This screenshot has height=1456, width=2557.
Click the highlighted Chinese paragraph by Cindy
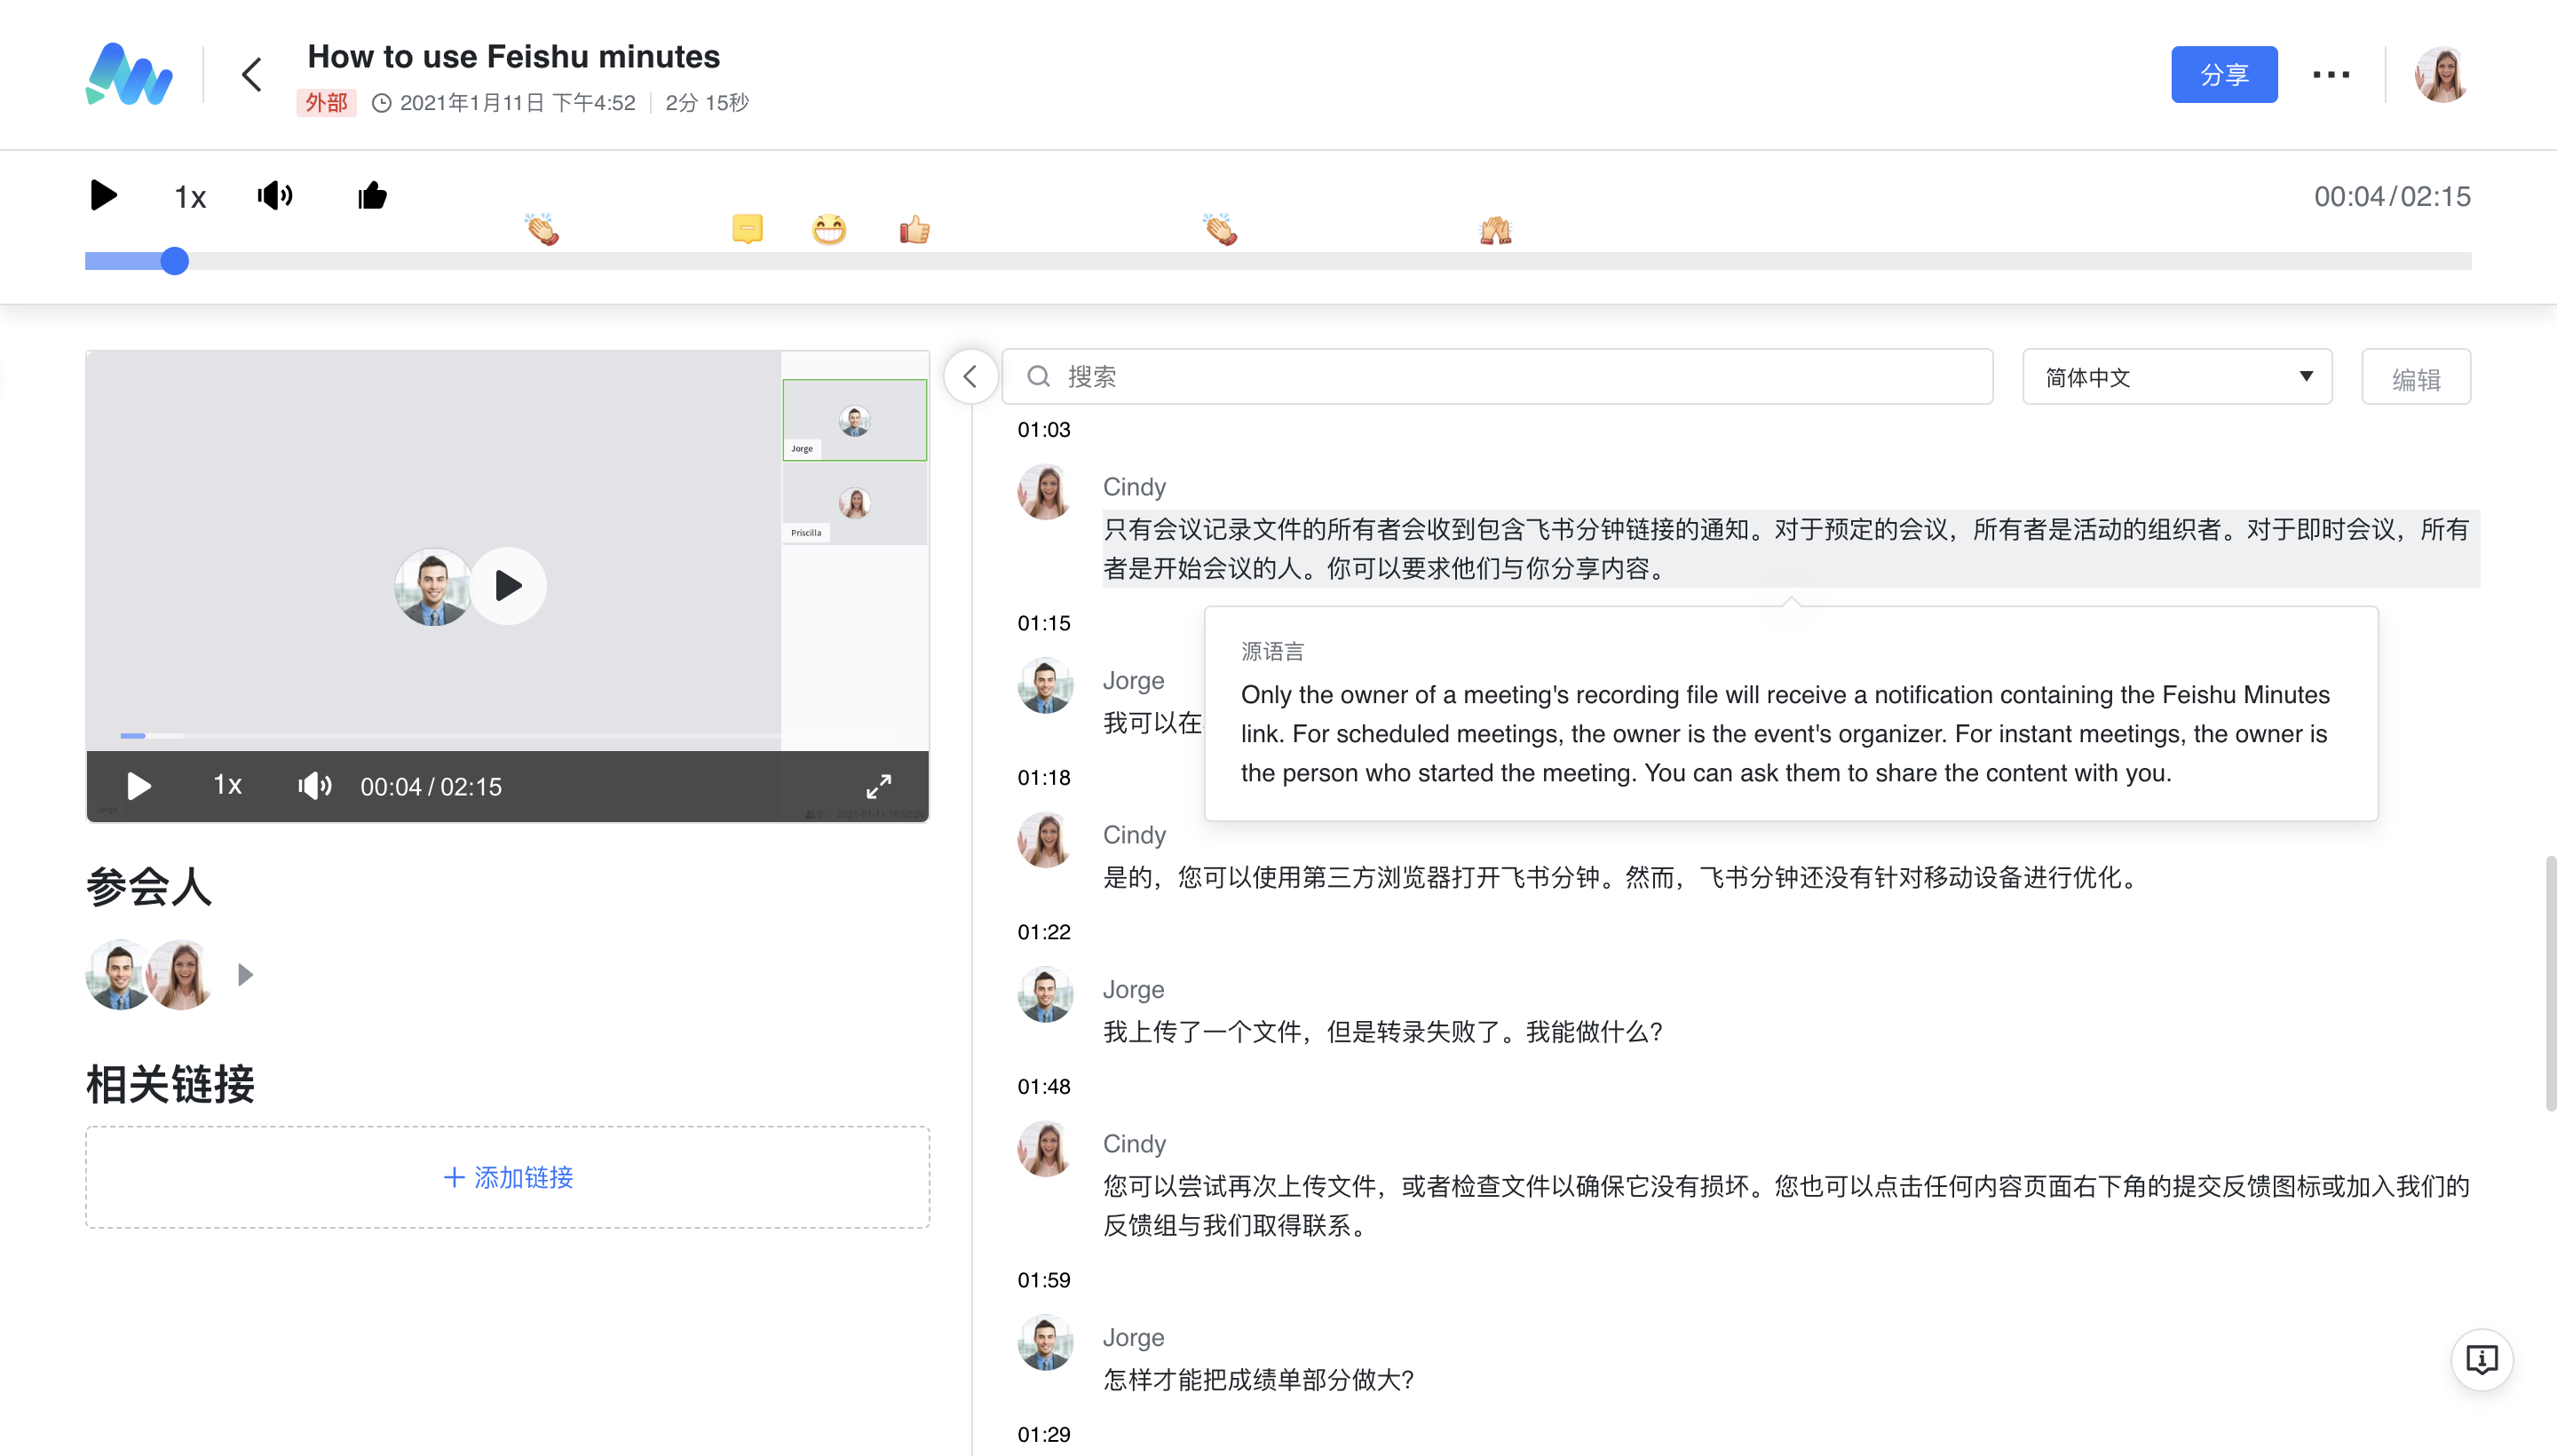pos(1790,548)
